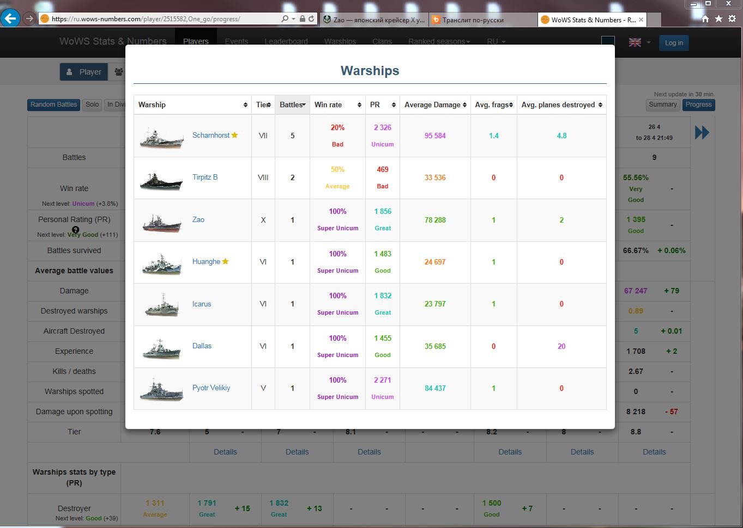This screenshot has width=743, height=528.
Task: Open browser settings gear icon
Action: tap(732, 19)
